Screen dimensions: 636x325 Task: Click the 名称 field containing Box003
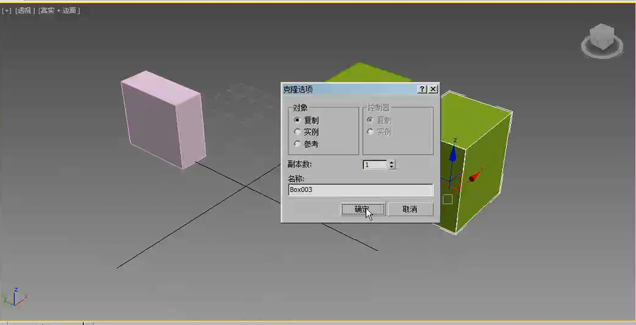click(x=360, y=190)
